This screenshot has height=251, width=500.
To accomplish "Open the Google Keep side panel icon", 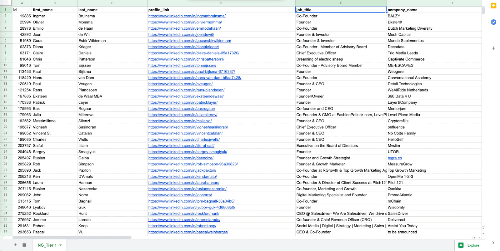I will (x=493, y=6).
